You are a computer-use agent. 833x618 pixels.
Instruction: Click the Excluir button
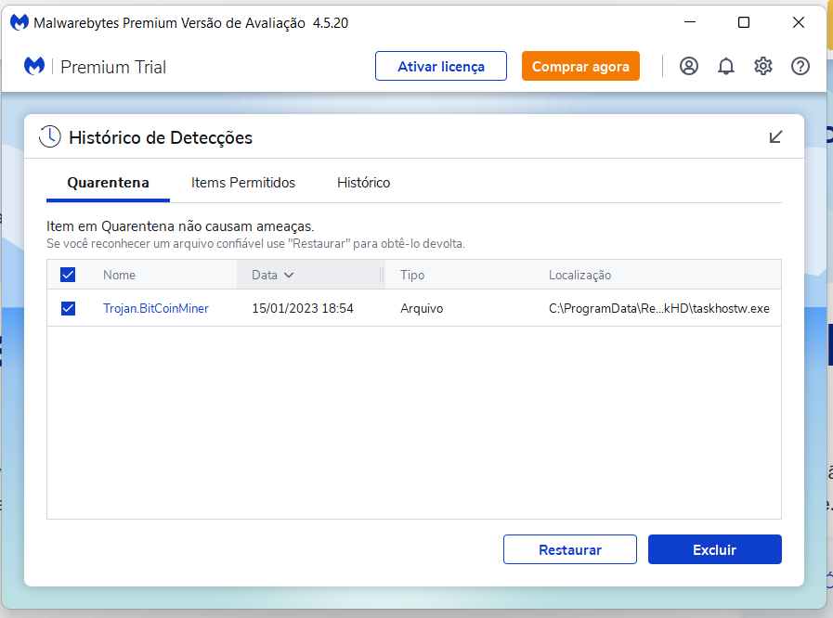(714, 549)
